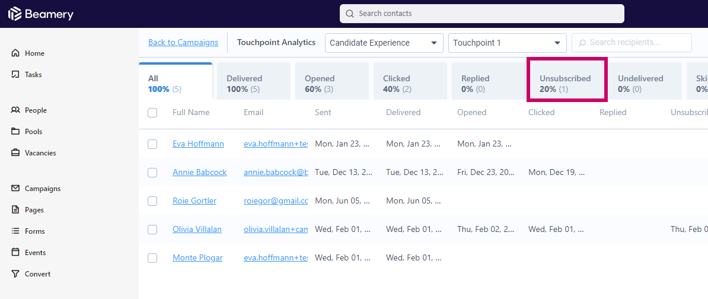Click the Replied column header

click(613, 113)
